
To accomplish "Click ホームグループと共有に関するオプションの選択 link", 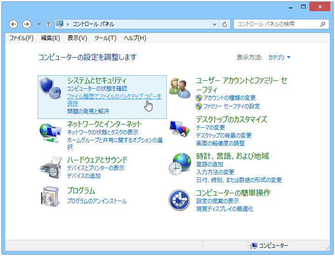I will pyautogui.click(x=115, y=144).
